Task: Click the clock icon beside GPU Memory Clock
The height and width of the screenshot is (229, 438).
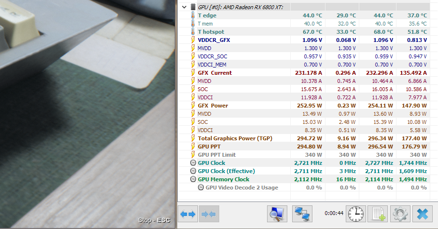Action: [193, 179]
